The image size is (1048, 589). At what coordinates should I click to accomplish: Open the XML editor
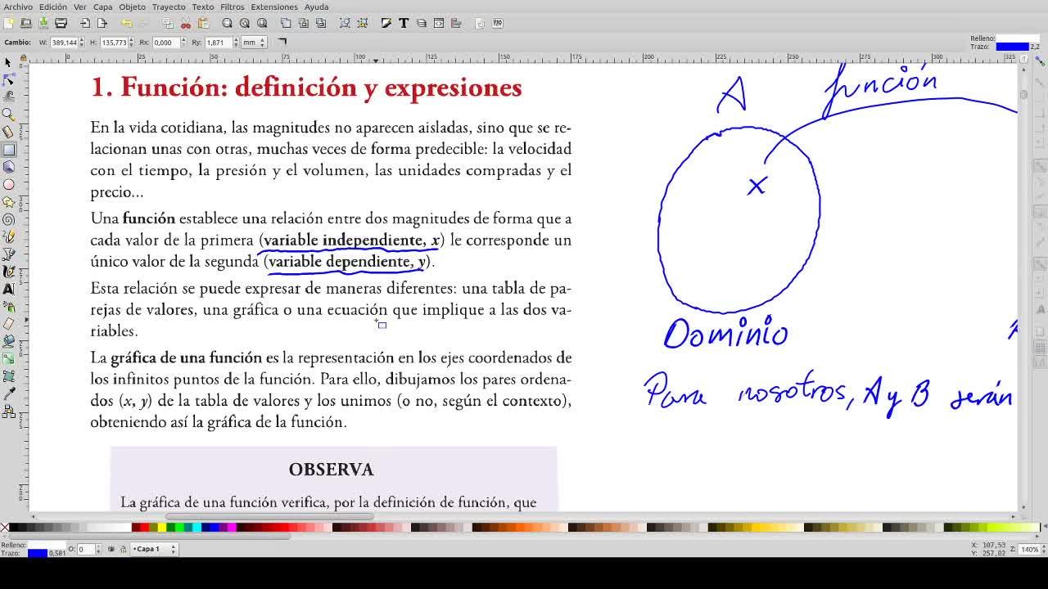click(x=439, y=23)
